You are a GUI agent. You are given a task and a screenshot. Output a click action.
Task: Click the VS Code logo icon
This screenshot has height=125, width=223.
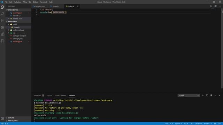click(2, 2)
